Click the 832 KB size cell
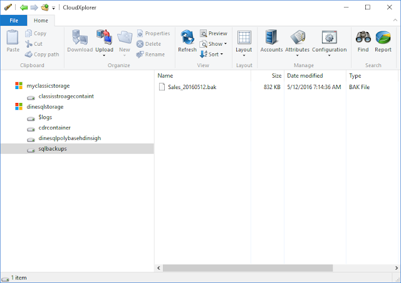 (x=272, y=87)
